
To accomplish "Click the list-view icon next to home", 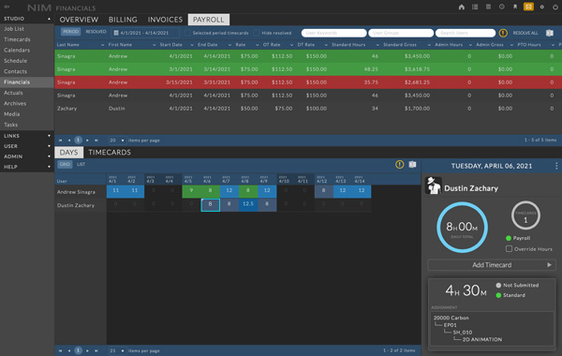I will [475, 7].
